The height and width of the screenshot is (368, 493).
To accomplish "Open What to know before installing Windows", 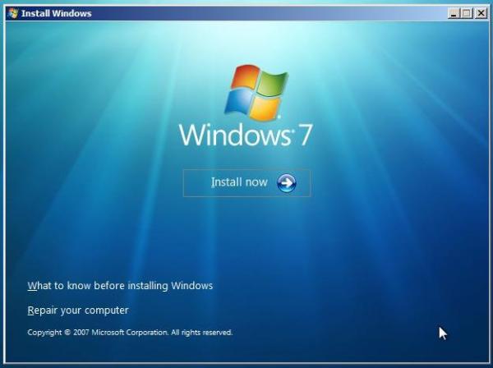I will [x=120, y=286].
